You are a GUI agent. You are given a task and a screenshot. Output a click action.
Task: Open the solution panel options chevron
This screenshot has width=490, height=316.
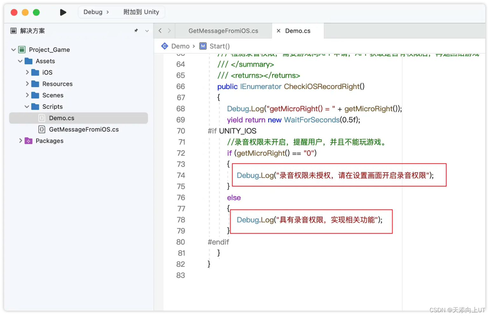click(147, 31)
